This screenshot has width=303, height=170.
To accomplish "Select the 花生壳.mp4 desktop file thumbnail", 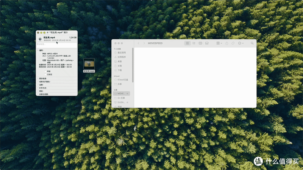I will (89, 64).
